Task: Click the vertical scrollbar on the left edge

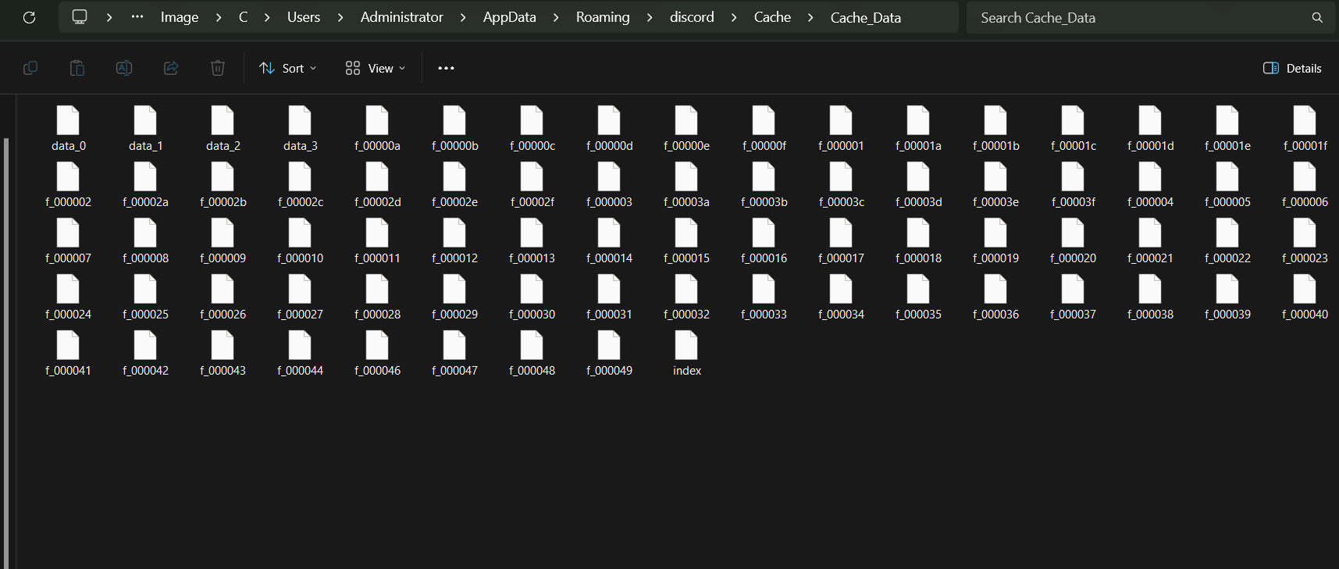Action: pyautogui.click(x=6, y=353)
